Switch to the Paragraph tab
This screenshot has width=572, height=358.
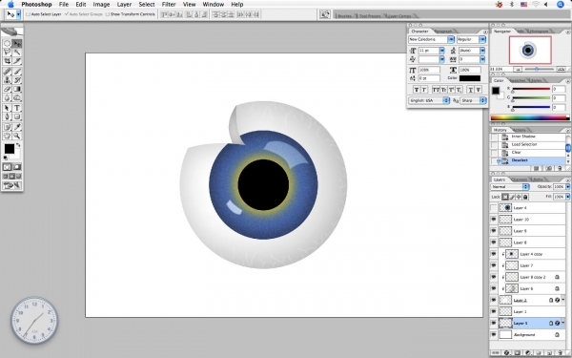pos(444,32)
